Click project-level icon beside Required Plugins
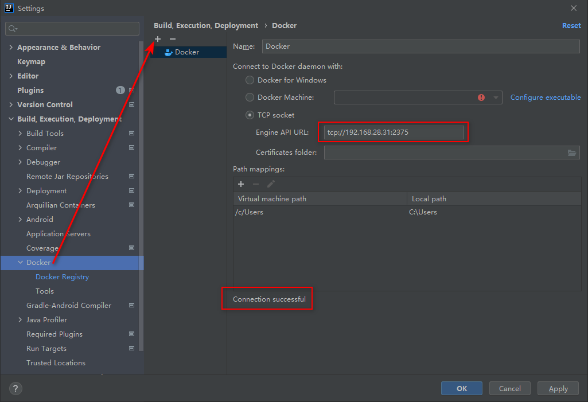This screenshot has width=588, height=402. point(131,334)
